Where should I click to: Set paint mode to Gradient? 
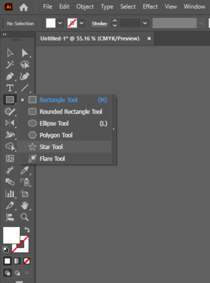[17, 261]
